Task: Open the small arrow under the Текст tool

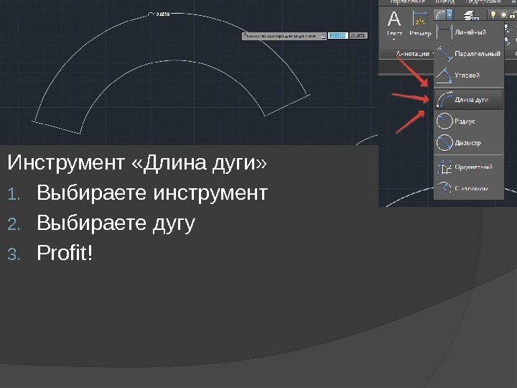Action: coord(394,40)
